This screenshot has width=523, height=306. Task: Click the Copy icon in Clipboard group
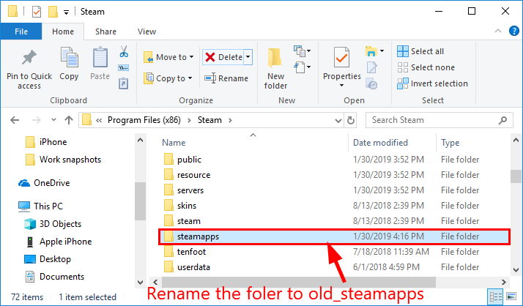pos(69,59)
